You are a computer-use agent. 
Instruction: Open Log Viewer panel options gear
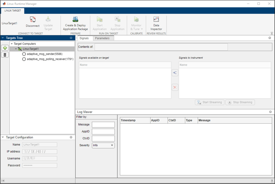(x=270, y=112)
